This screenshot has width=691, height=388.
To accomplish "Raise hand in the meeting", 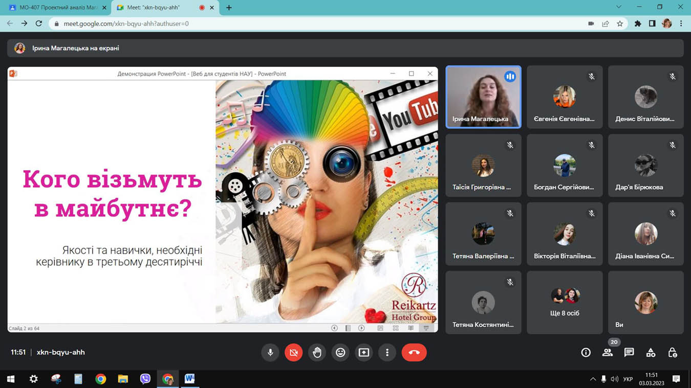I will (317, 352).
